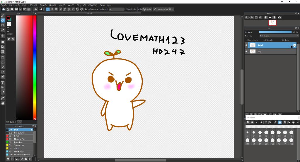
Task: Open Help menu
Action: pyautogui.click(x=109, y=5)
